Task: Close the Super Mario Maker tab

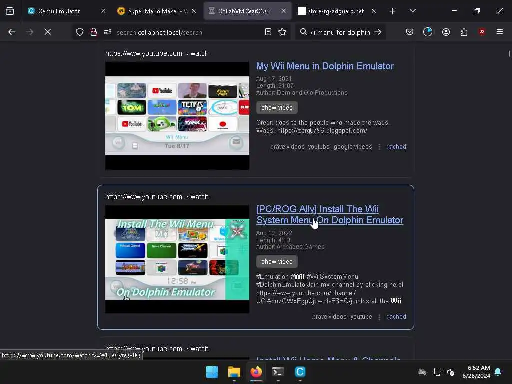Action: tap(194, 11)
